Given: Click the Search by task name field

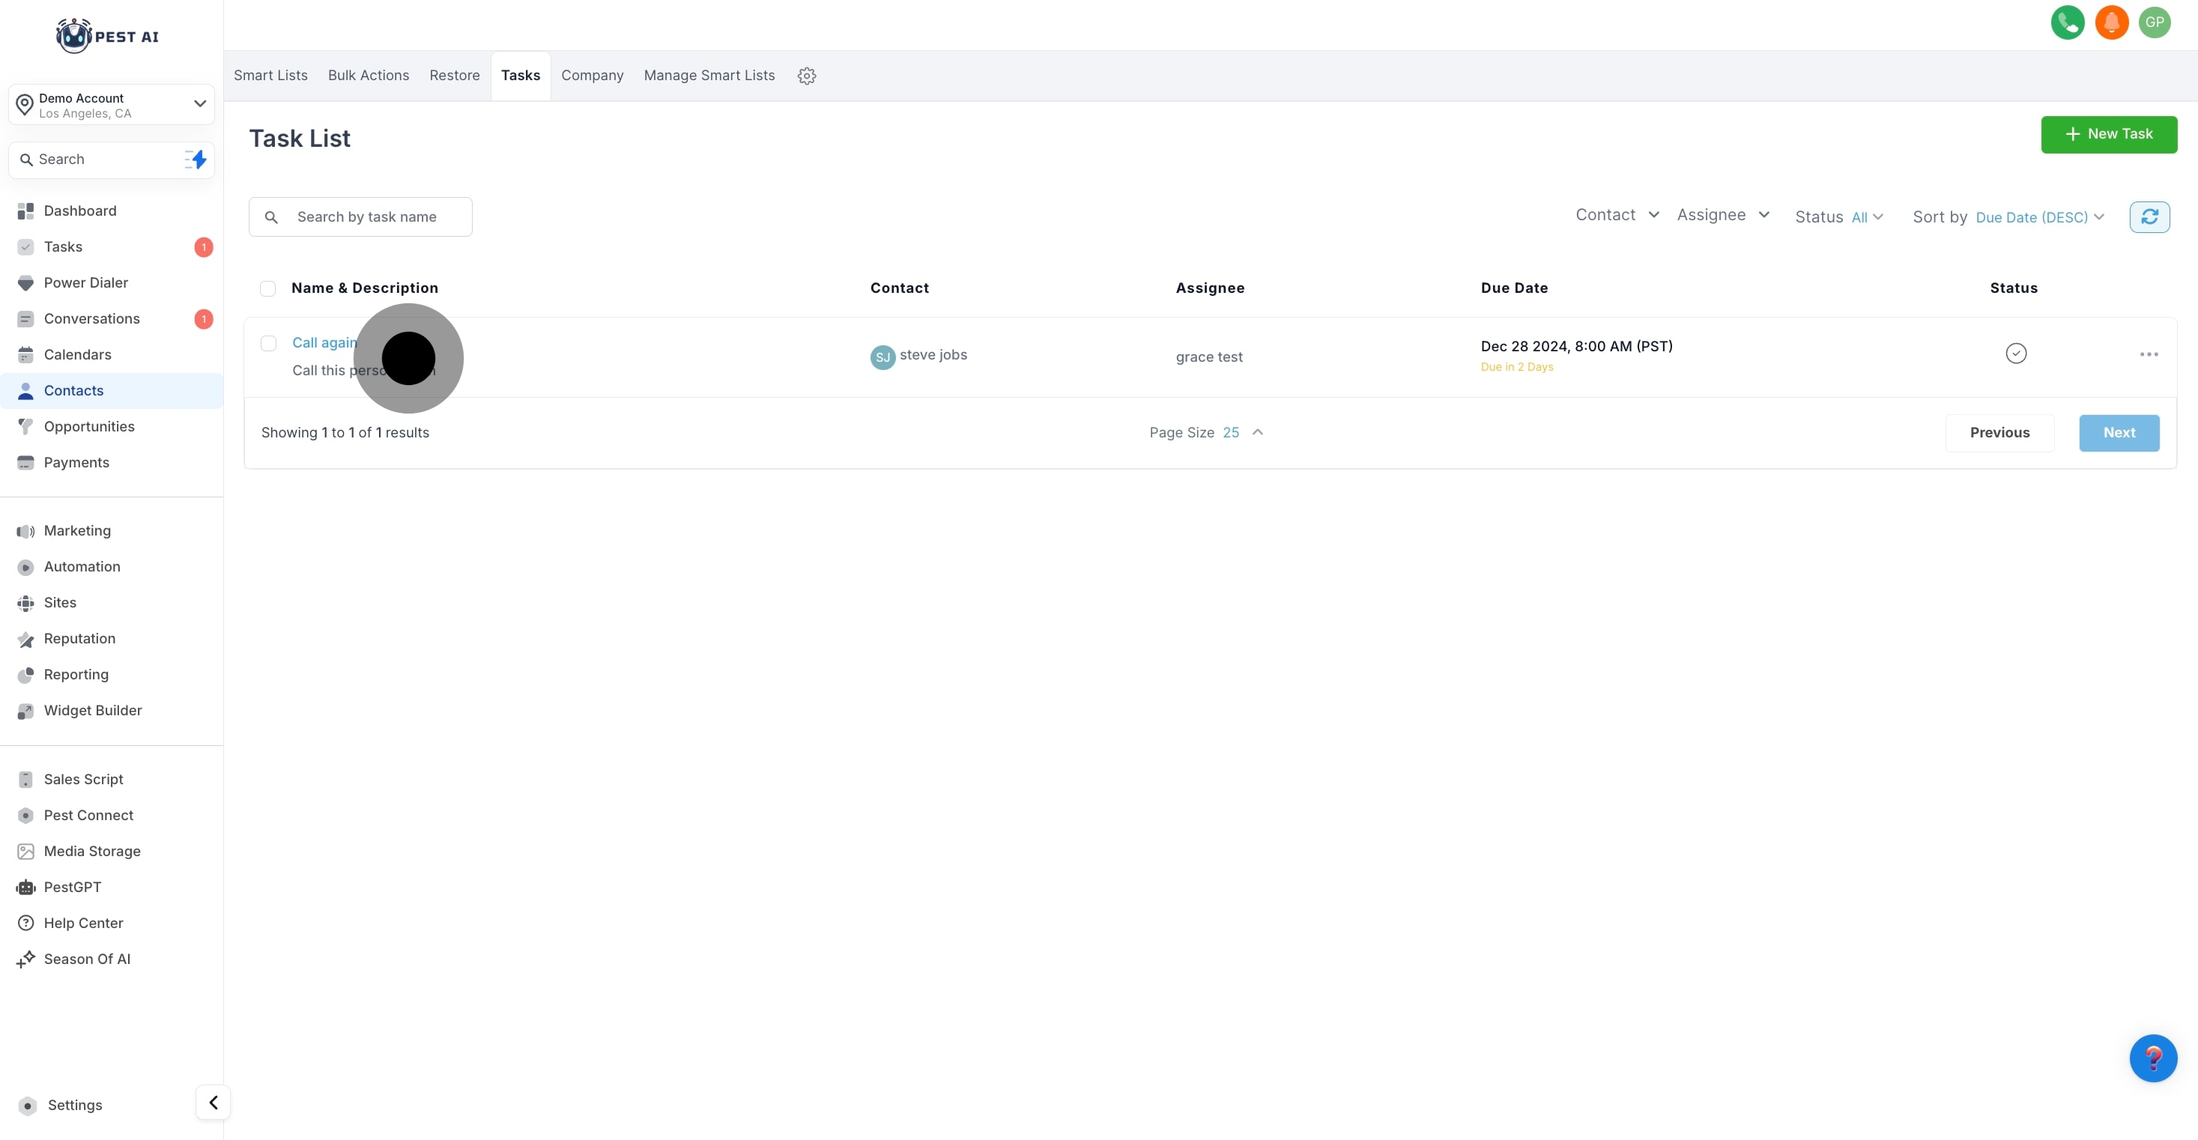Looking at the screenshot, I should (375, 216).
